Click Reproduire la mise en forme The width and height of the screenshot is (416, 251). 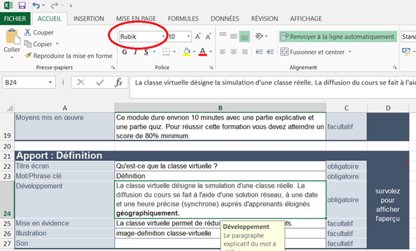68,56
